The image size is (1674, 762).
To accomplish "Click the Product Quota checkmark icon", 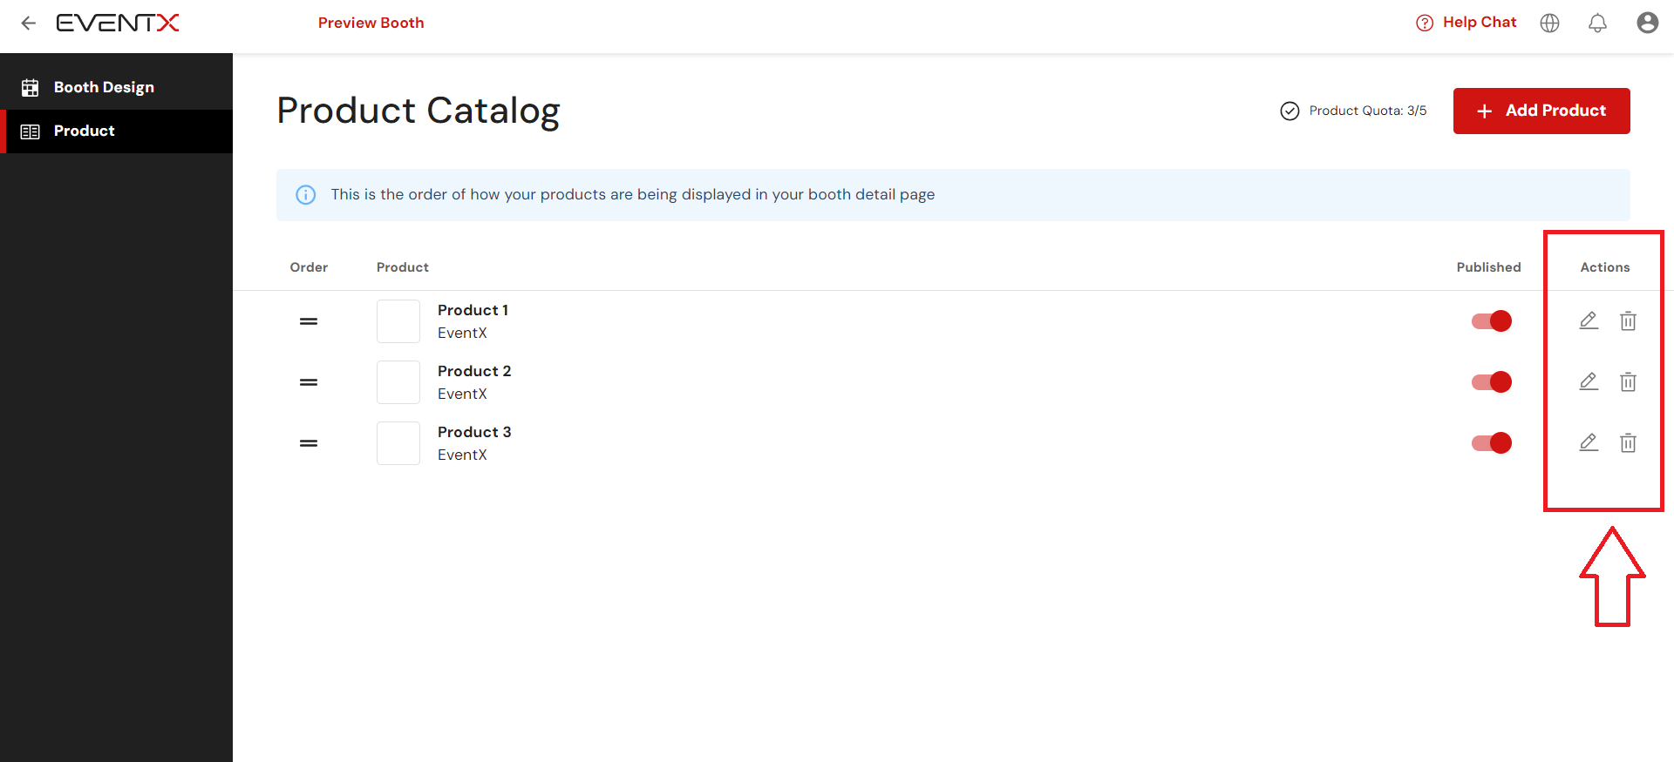I will click(x=1290, y=111).
